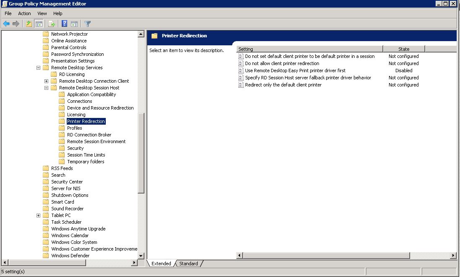Click tree pane vertical scrollbar down arrow
This screenshot has width=460, height=277.
[x=141, y=256]
